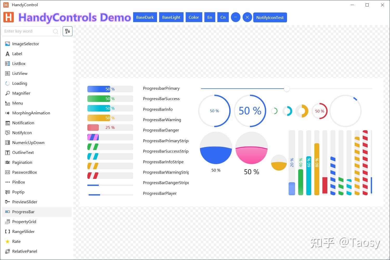This screenshot has height=260, width=390.
Task: Click the yellow ProgressBarWarning 50% bar
Action: point(110,118)
